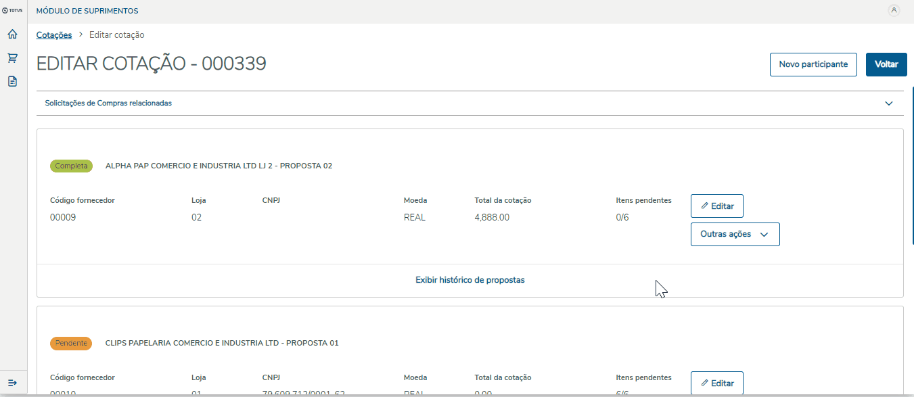Click the user profile avatar icon
Image resolution: width=914 pixels, height=397 pixels.
(x=894, y=10)
